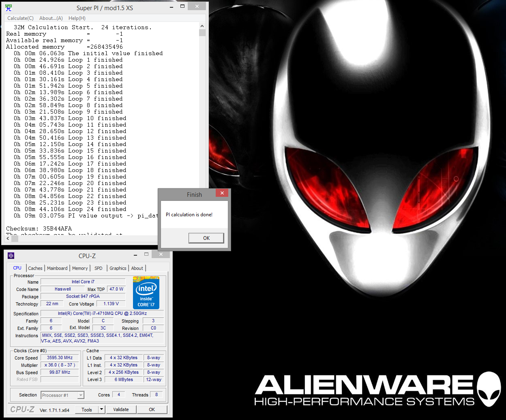Open the About...(A) menu in Super PI
Screen dimensions: 506x420
pyautogui.click(x=51, y=18)
